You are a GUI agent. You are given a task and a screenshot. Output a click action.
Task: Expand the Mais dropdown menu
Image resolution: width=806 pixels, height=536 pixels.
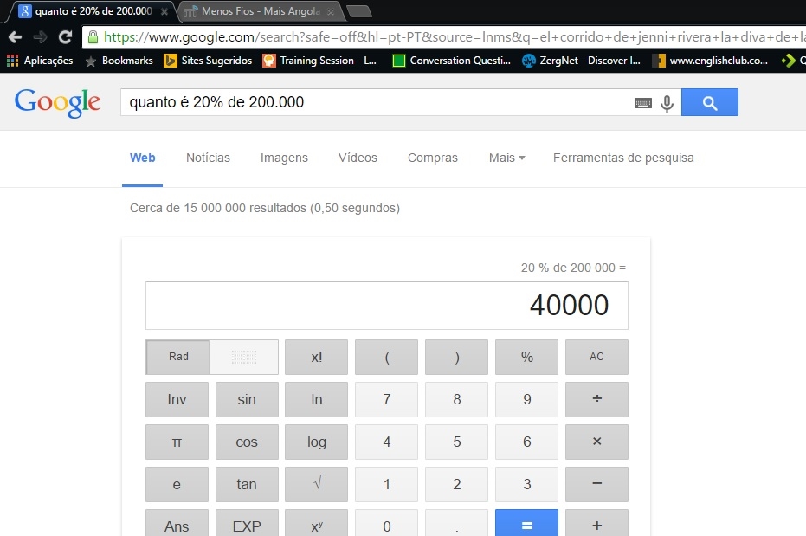coord(506,158)
